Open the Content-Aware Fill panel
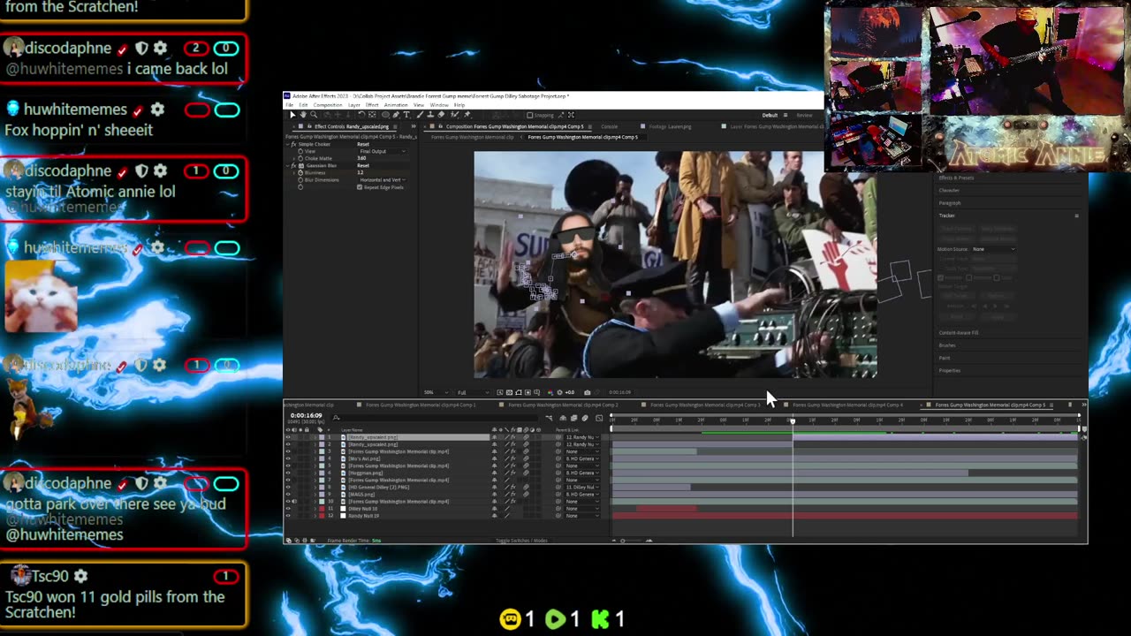 (x=959, y=333)
